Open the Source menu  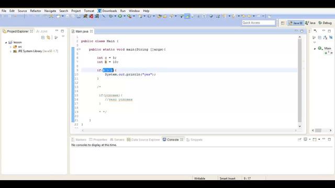pyautogui.click(x=22, y=11)
